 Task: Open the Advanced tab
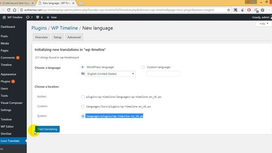[x=74, y=37]
